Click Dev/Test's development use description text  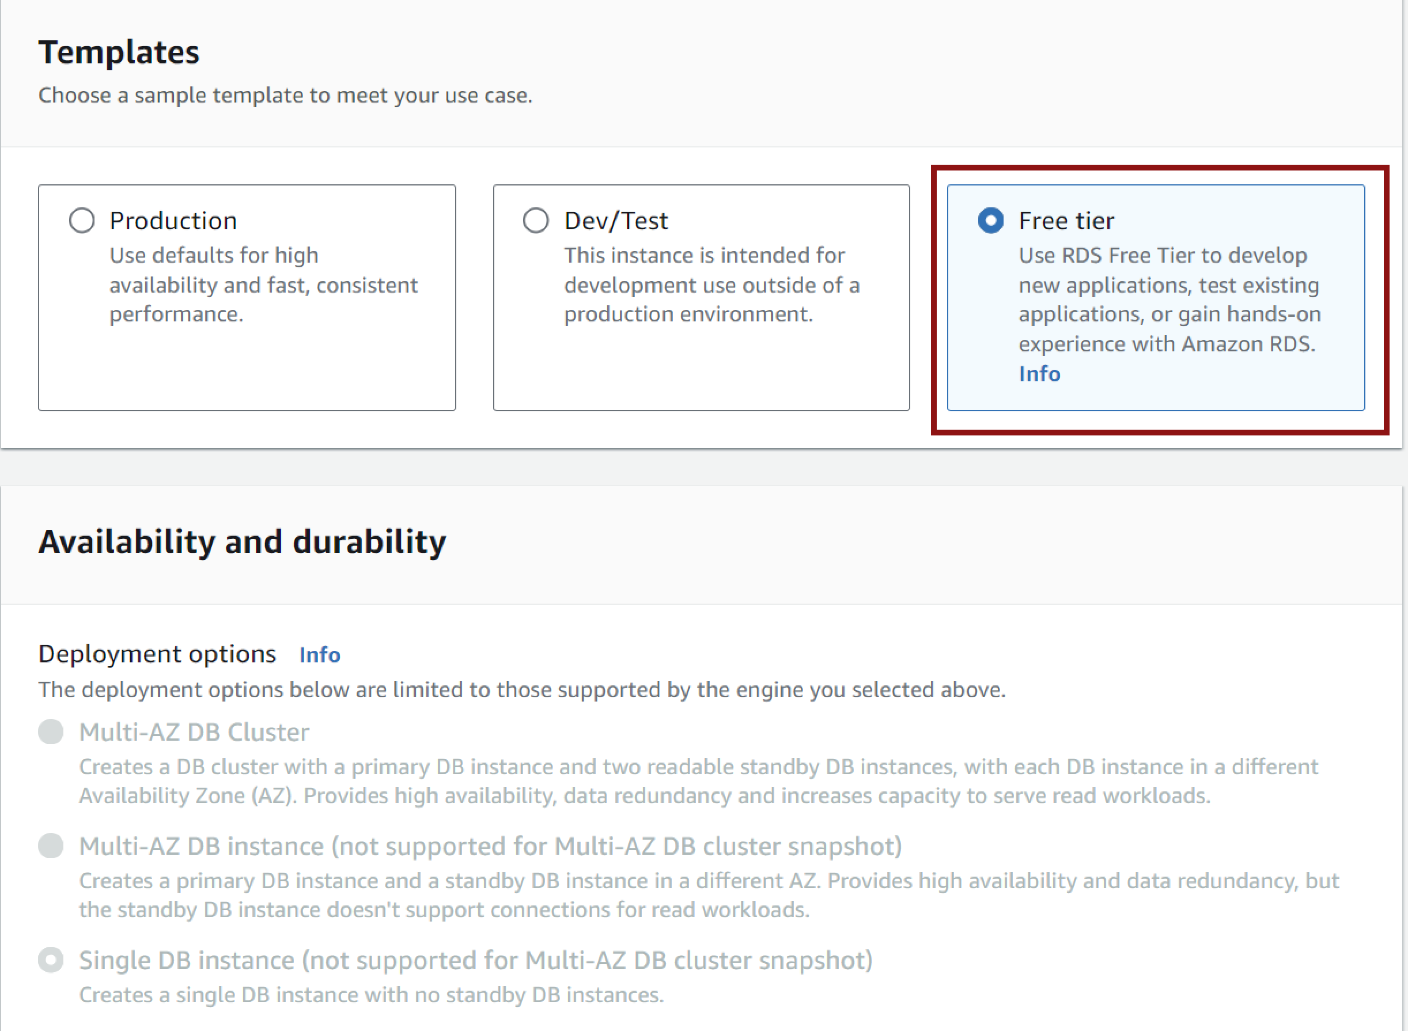click(x=712, y=285)
